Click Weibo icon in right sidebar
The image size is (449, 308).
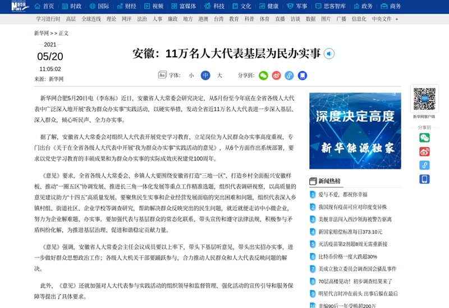point(424,151)
